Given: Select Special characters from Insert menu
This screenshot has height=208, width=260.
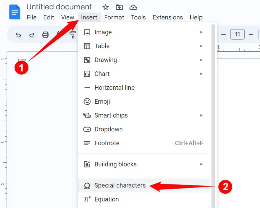Looking at the screenshot, I should pos(120,185).
